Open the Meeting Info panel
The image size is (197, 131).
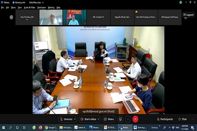point(19,3)
